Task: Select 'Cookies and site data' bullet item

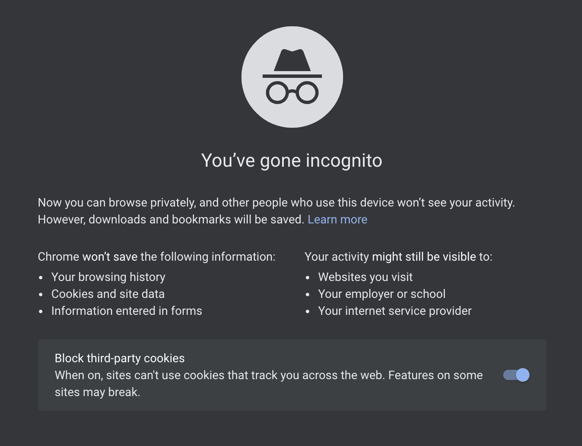Action: point(108,294)
